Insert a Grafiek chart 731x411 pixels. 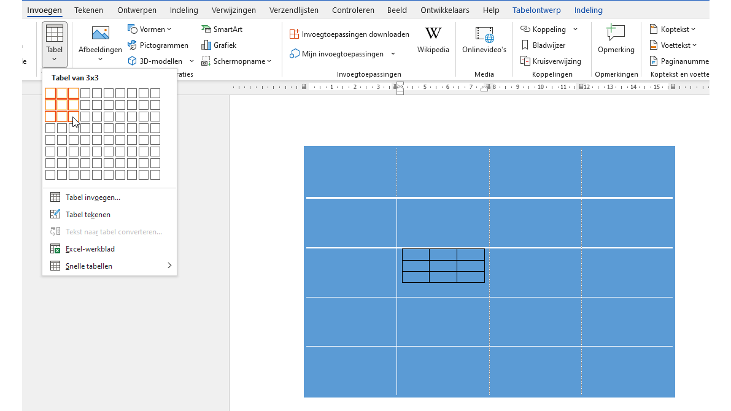(219, 45)
